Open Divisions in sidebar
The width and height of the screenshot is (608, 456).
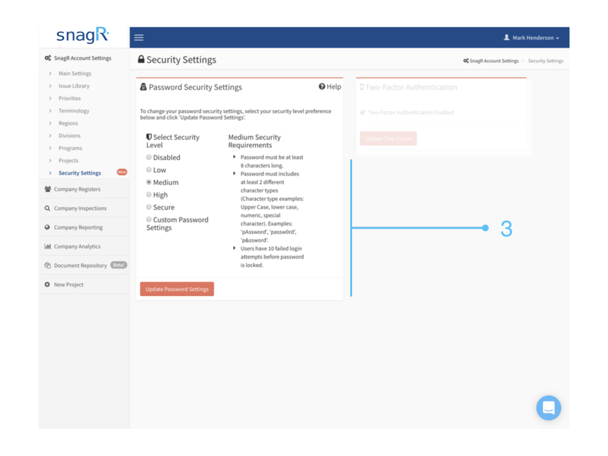pos(69,135)
